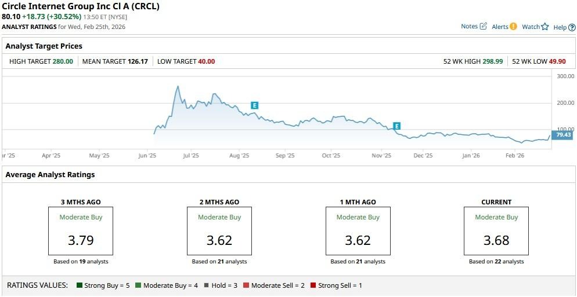
Task: Select the Current rating box showing 3.68
Action: pyautogui.click(x=496, y=231)
